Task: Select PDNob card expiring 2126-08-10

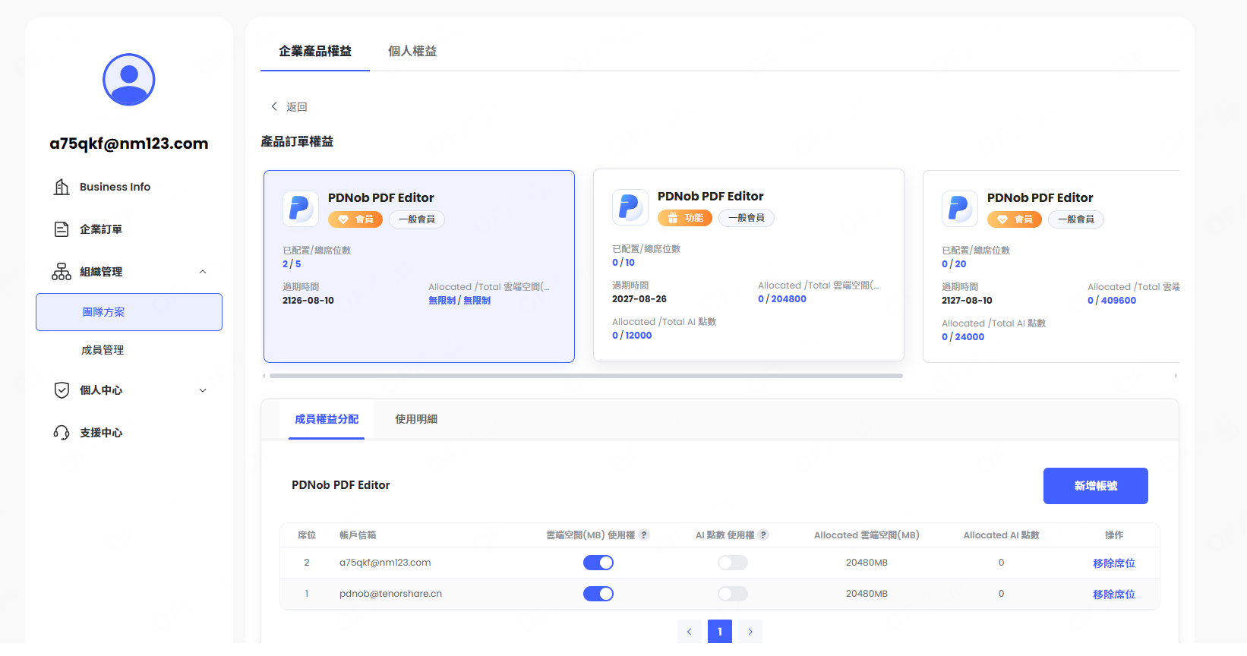Action: (419, 266)
